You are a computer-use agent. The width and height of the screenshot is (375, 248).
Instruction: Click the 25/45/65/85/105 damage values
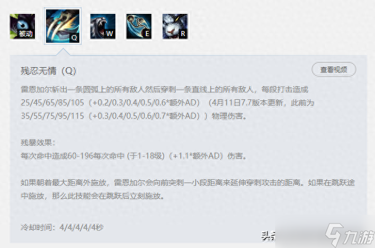(x=52, y=103)
